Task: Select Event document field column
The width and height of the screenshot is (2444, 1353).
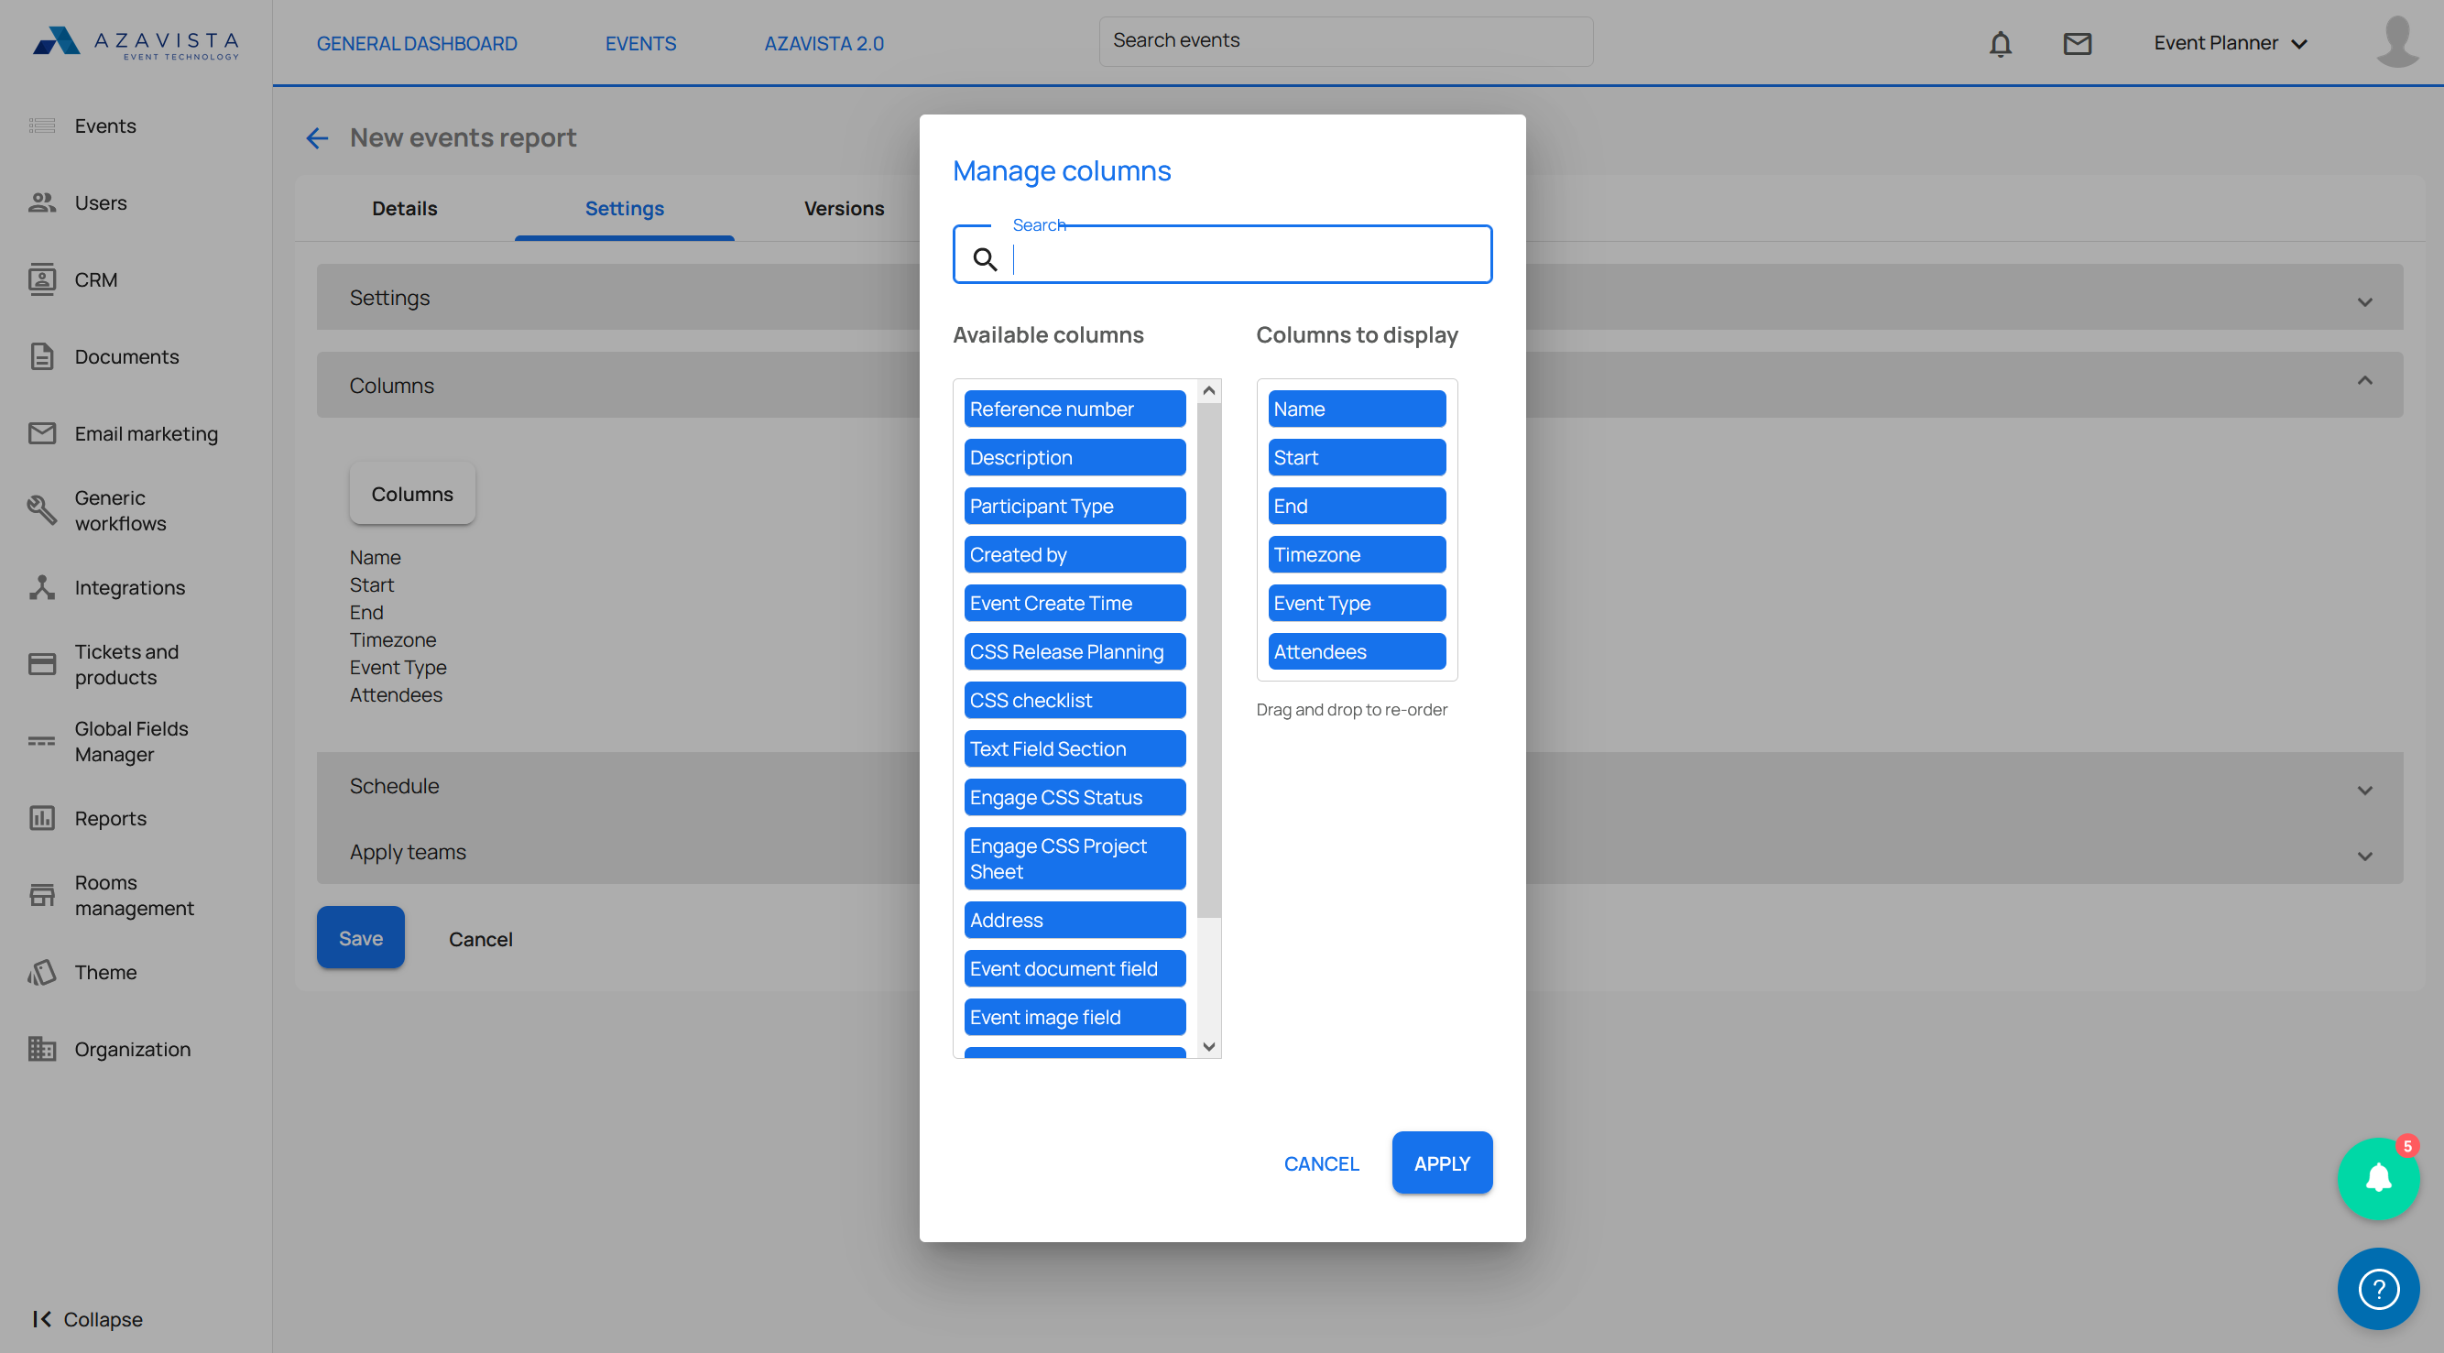Action: tap(1075, 967)
